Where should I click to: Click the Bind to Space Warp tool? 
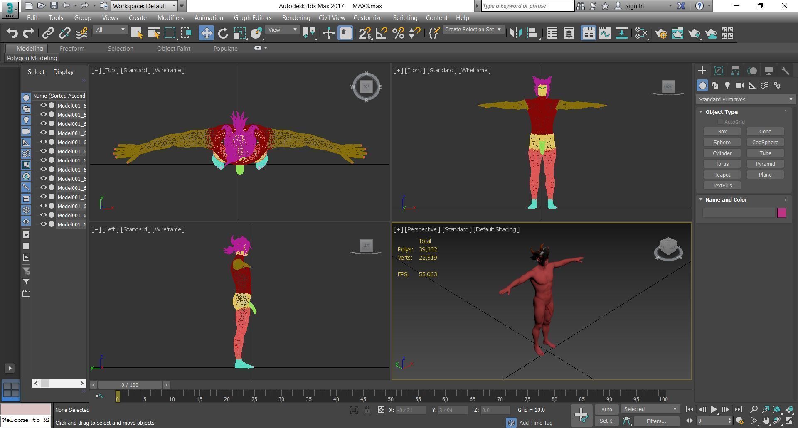point(81,33)
